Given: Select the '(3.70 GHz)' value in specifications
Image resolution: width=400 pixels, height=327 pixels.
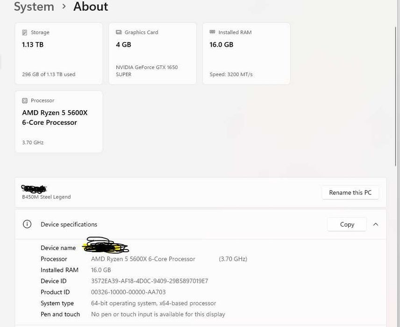Looking at the screenshot, I should 233,259.
